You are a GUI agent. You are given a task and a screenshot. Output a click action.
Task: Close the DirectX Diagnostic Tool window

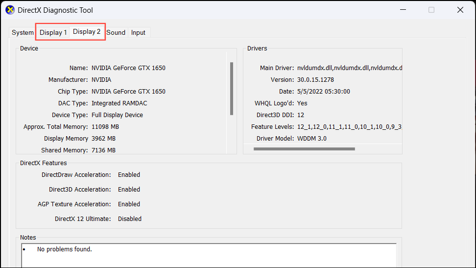(x=460, y=10)
